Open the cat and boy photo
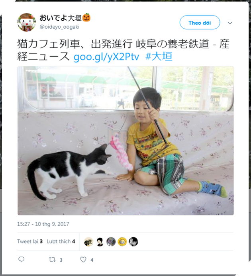The image size is (251, 276). click(125, 141)
